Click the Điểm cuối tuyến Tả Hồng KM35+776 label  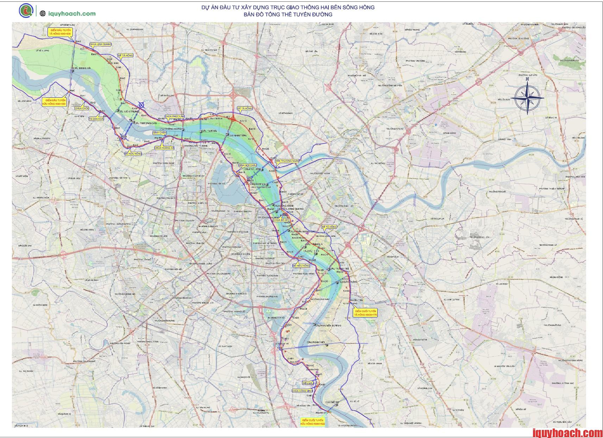click(x=366, y=313)
